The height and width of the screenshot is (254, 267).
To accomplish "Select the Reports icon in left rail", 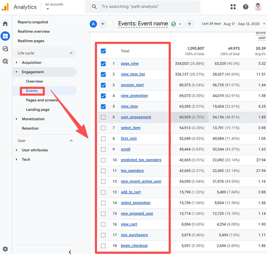I will click(x=5, y=36).
